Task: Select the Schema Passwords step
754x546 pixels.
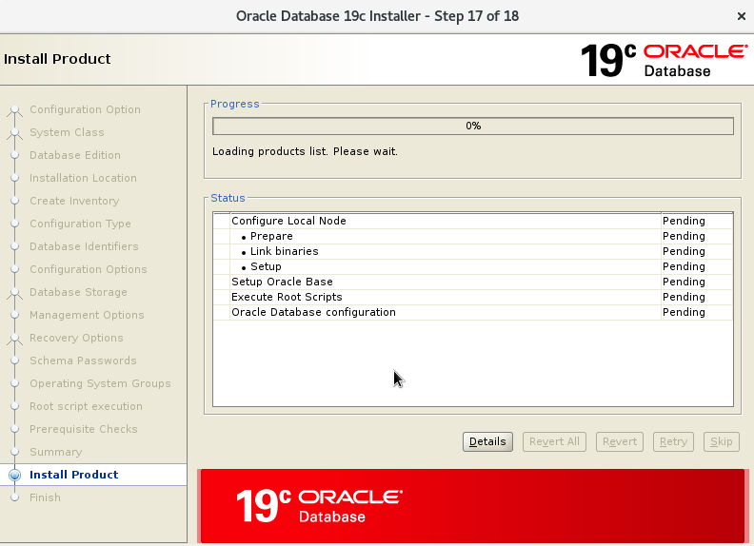Action: (83, 361)
